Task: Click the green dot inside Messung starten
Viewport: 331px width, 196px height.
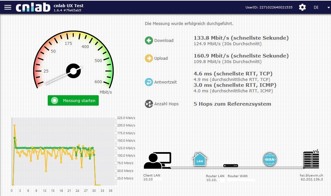Action: tap(55, 100)
